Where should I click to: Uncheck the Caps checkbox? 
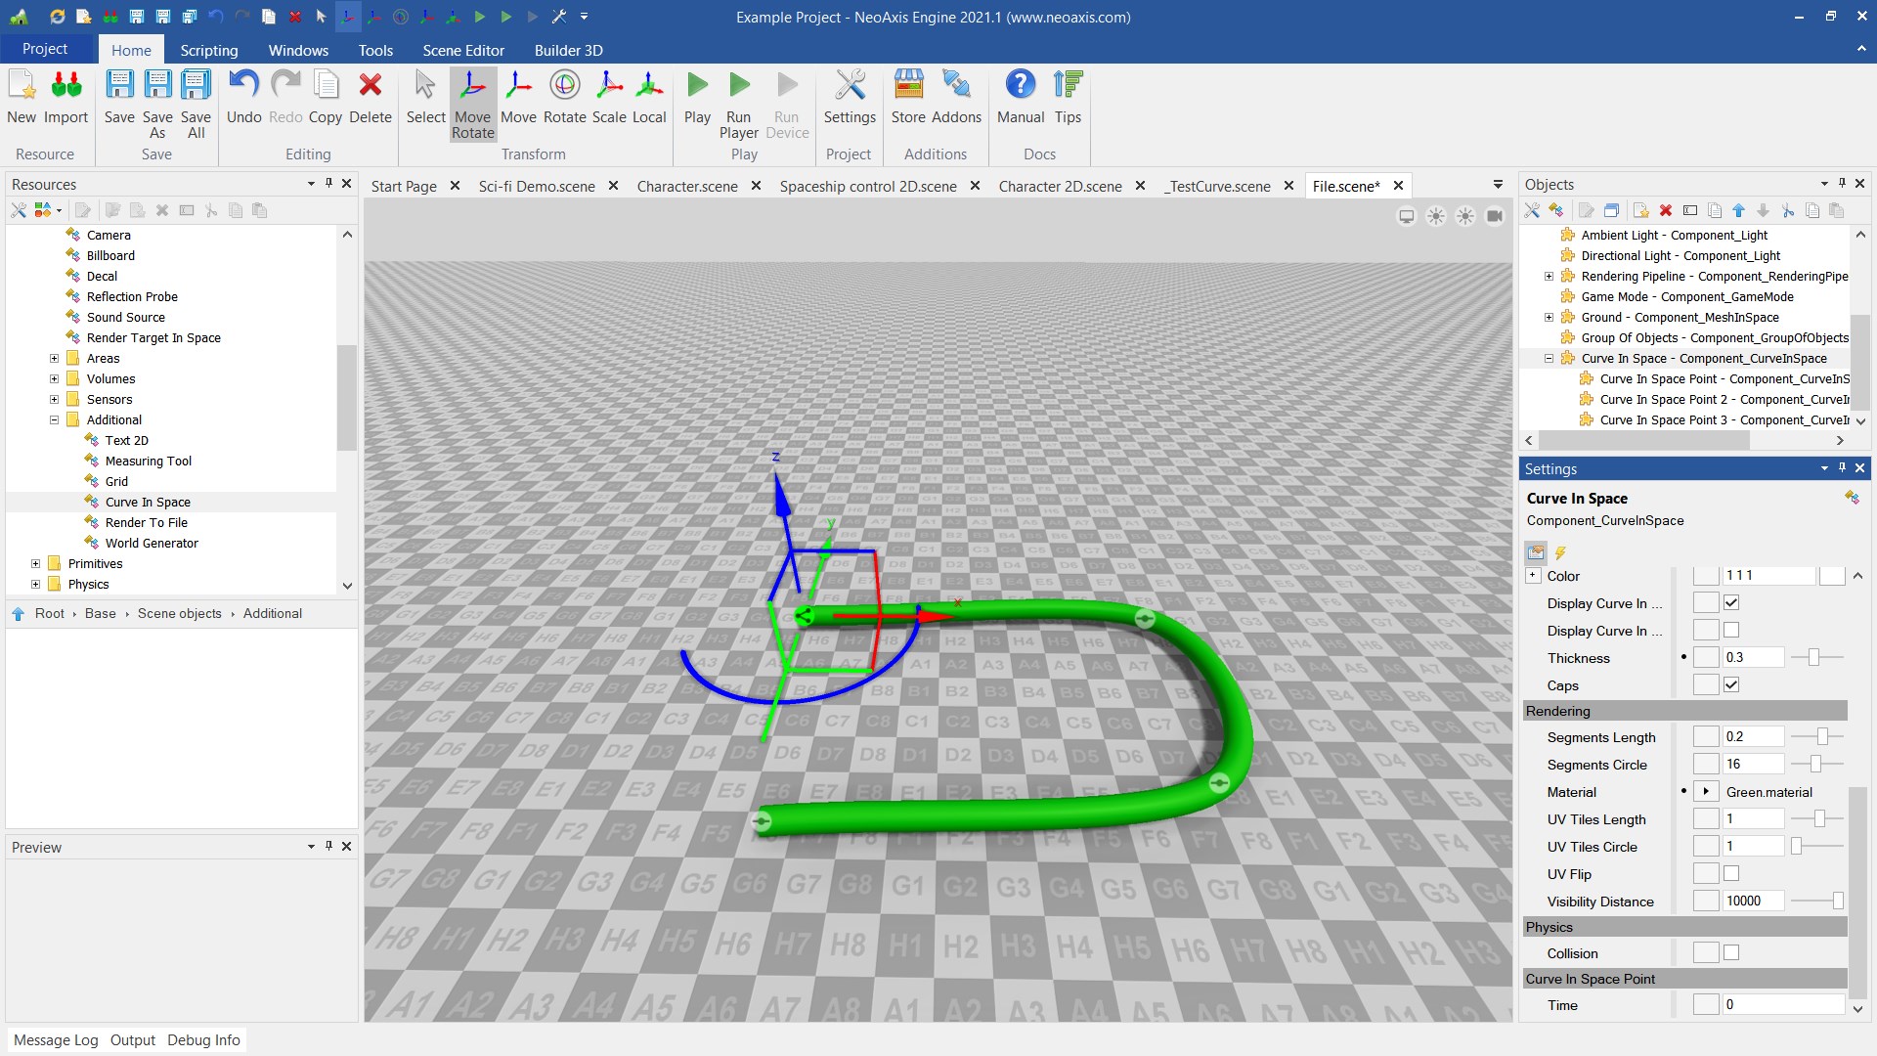point(1731,685)
